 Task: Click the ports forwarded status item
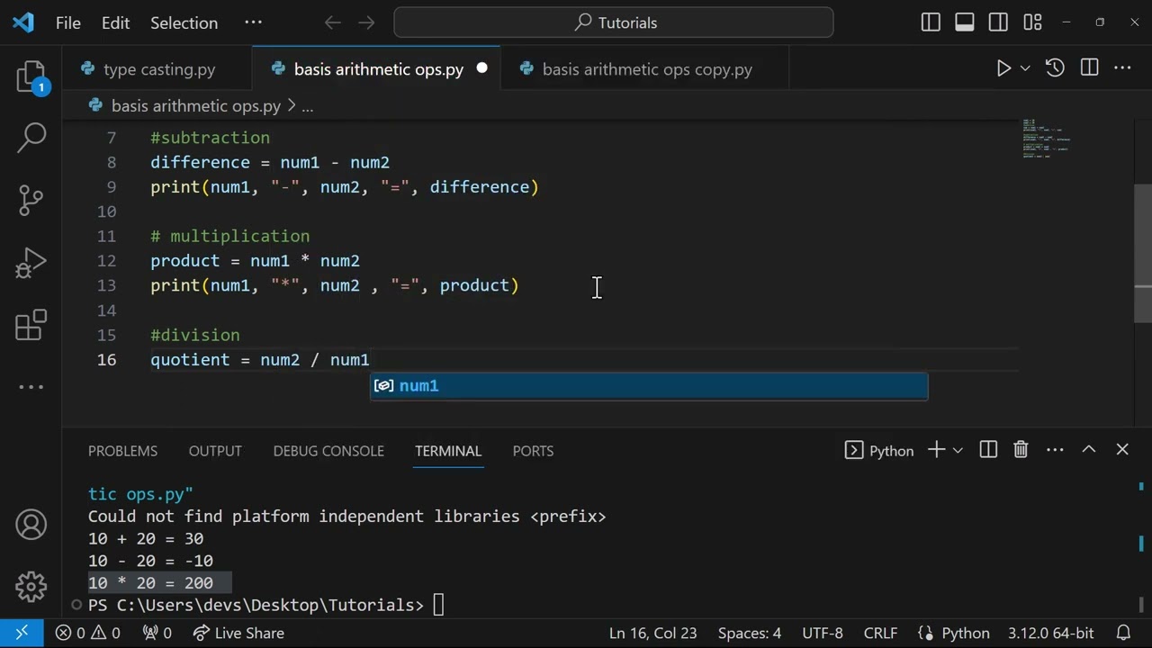pyautogui.click(x=157, y=633)
